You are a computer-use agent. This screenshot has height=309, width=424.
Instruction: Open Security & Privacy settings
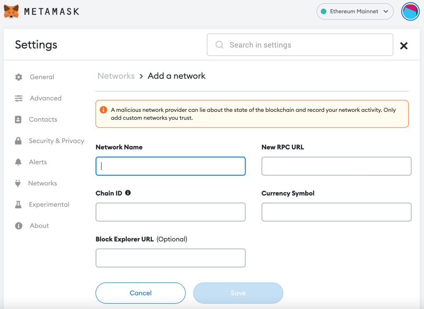click(x=56, y=141)
